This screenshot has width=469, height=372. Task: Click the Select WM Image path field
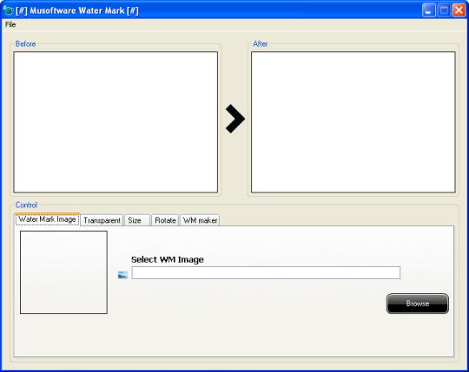click(266, 272)
